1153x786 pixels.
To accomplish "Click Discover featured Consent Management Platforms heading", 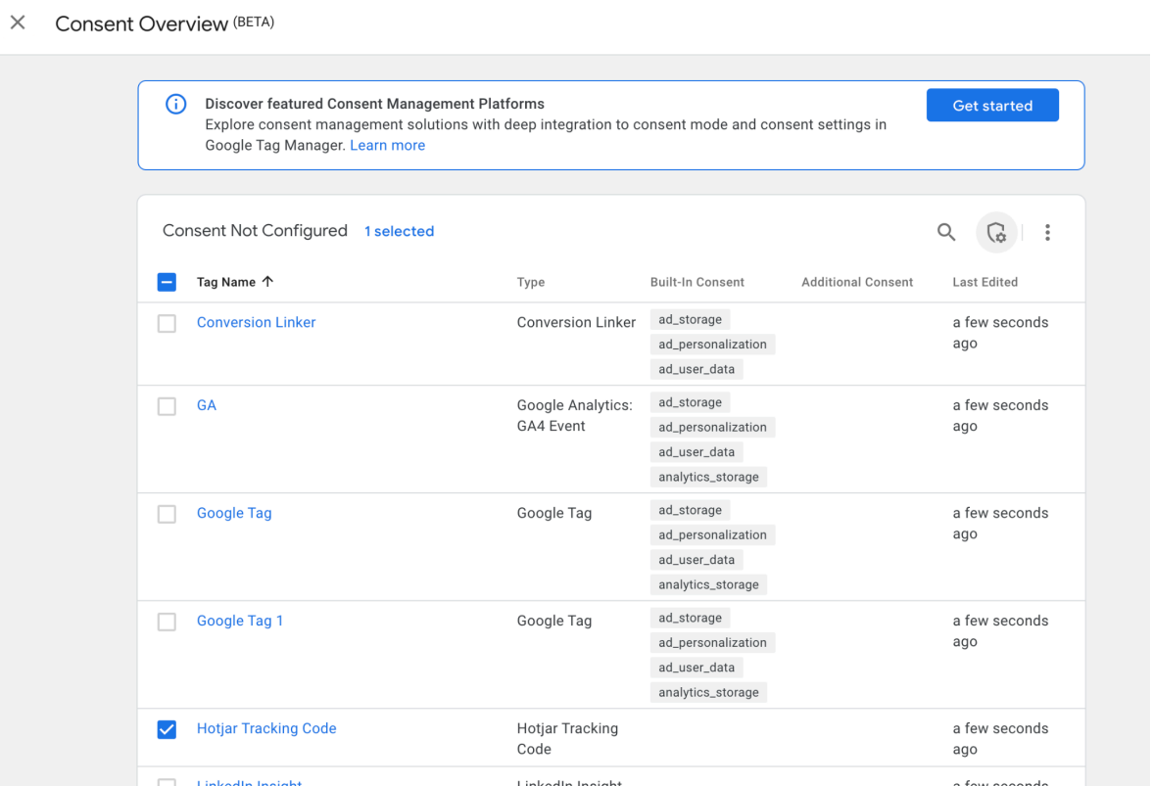I will (x=374, y=104).
